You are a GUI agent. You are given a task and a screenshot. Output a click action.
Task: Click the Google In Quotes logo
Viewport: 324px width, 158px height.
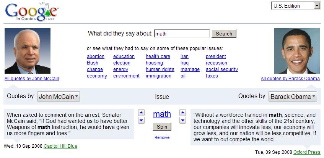point(31,13)
